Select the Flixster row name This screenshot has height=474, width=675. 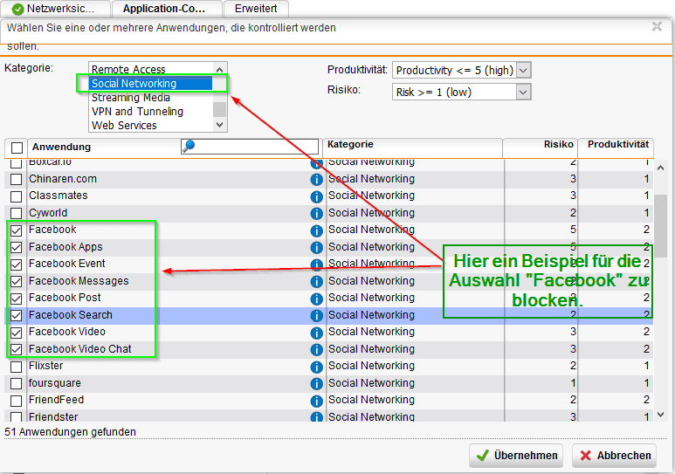(45, 366)
